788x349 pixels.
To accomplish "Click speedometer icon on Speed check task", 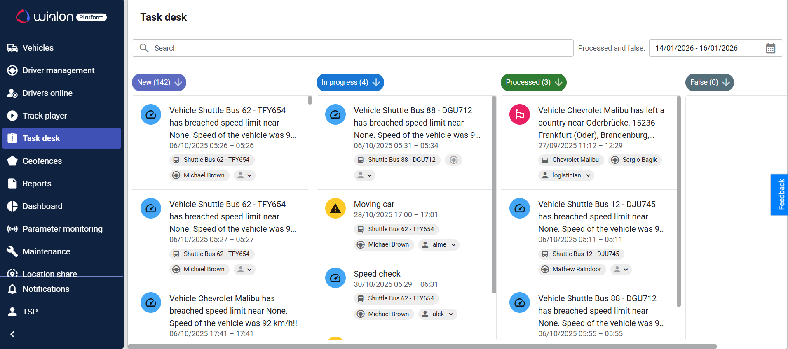I will click(x=335, y=278).
